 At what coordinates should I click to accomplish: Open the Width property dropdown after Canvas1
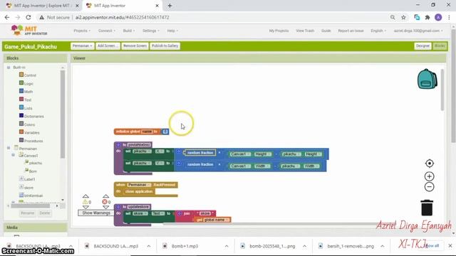pyautogui.click(x=263, y=166)
